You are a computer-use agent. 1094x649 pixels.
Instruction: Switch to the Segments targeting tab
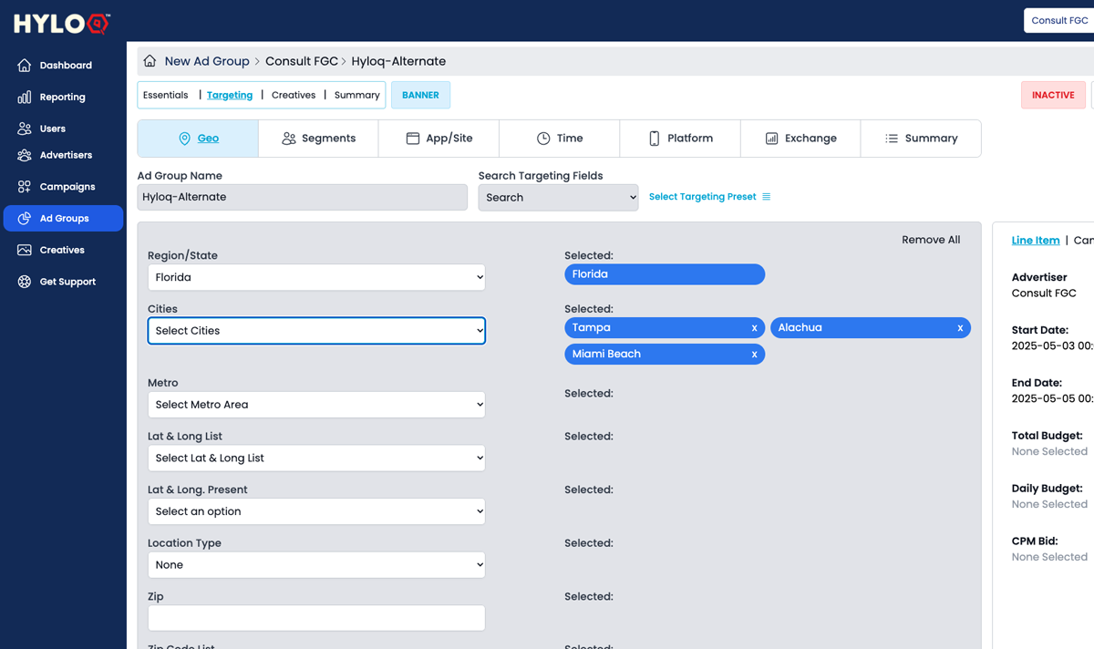[x=318, y=139]
